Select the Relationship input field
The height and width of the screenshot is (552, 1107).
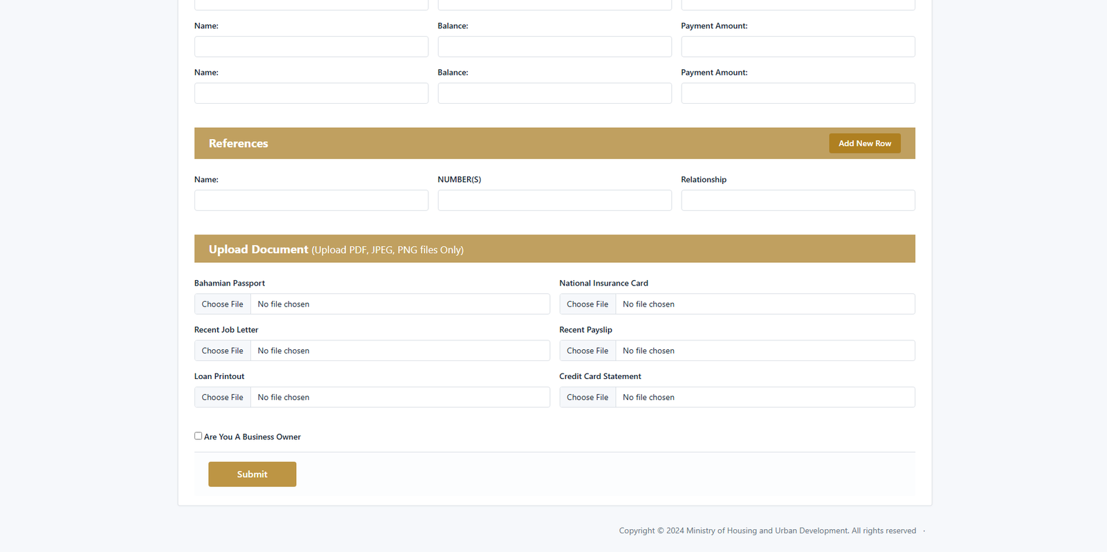click(x=798, y=201)
